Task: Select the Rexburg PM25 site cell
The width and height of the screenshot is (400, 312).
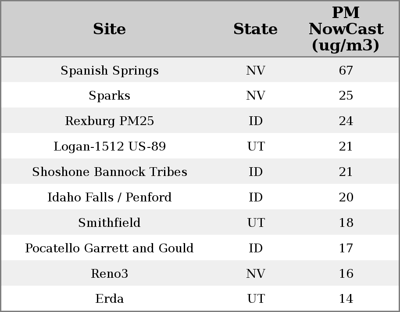Action: coord(109,121)
